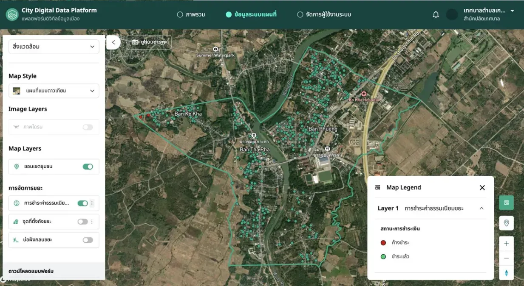
Task: Open the Map Style แผนที่แบบดาวเทียม dropdown
Action: (x=54, y=91)
